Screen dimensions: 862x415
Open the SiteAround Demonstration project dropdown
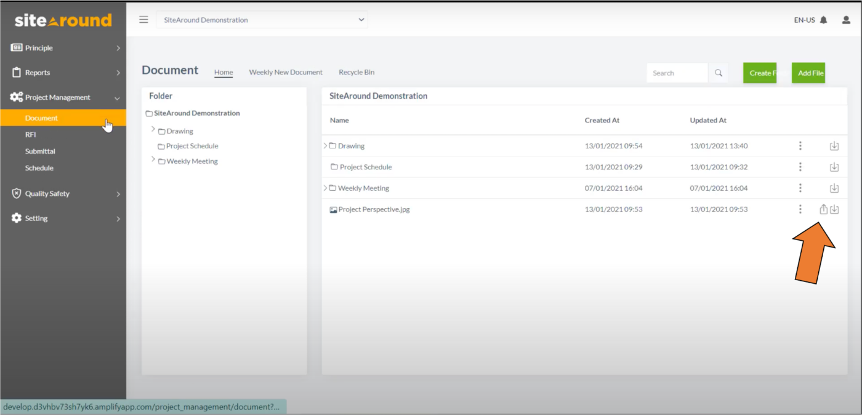pos(262,19)
